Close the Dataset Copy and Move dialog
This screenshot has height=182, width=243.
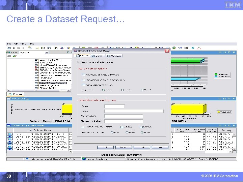(167, 51)
